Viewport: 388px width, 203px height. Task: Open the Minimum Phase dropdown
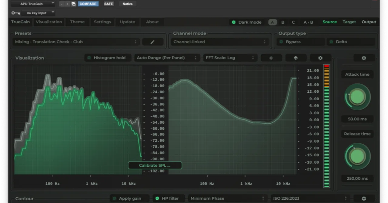pyautogui.click(x=228, y=198)
